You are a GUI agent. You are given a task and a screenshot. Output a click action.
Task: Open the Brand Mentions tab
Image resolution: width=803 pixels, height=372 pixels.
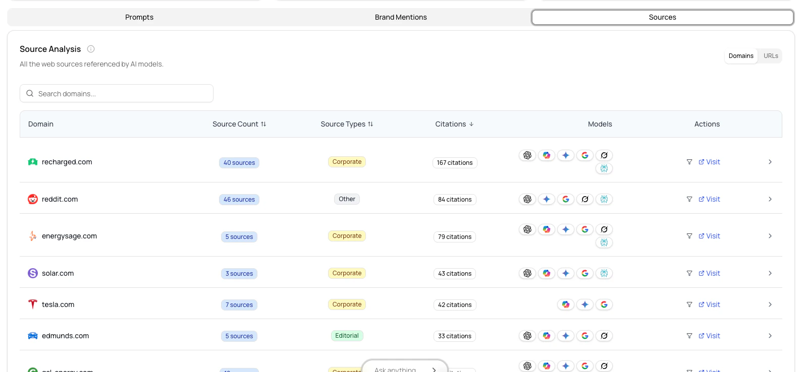click(401, 17)
